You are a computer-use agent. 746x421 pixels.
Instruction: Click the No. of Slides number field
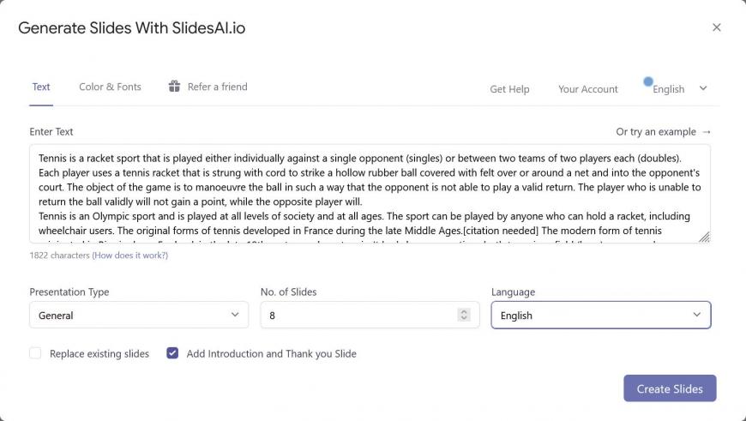(x=370, y=315)
